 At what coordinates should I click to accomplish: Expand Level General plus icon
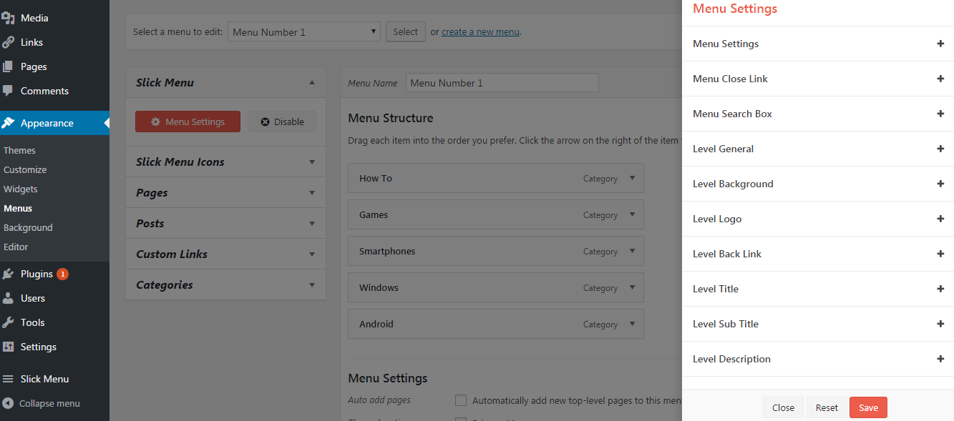coord(940,149)
